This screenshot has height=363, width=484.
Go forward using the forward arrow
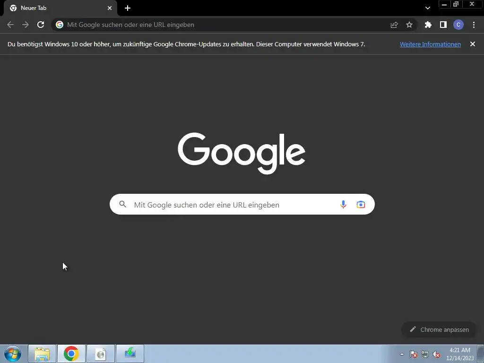coord(26,25)
